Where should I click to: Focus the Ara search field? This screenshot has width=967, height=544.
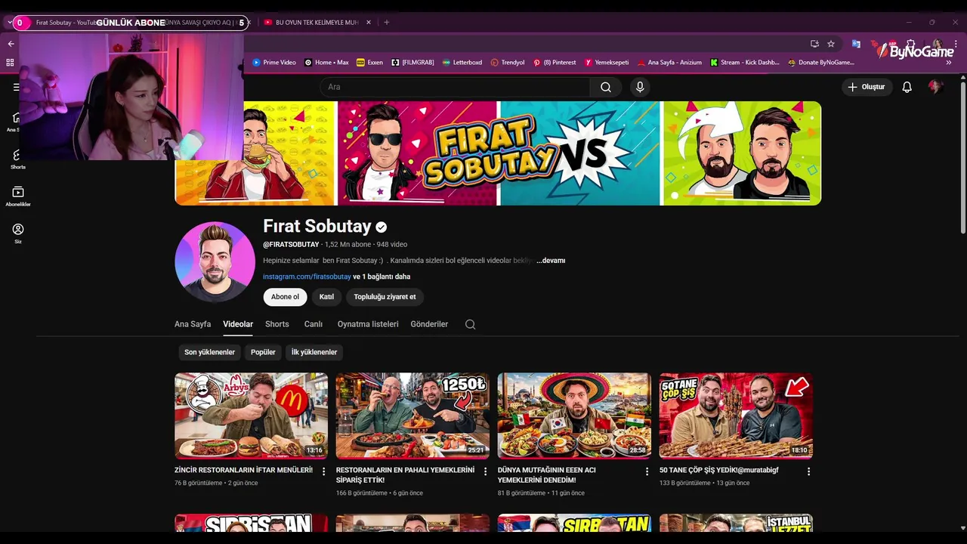point(455,87)
